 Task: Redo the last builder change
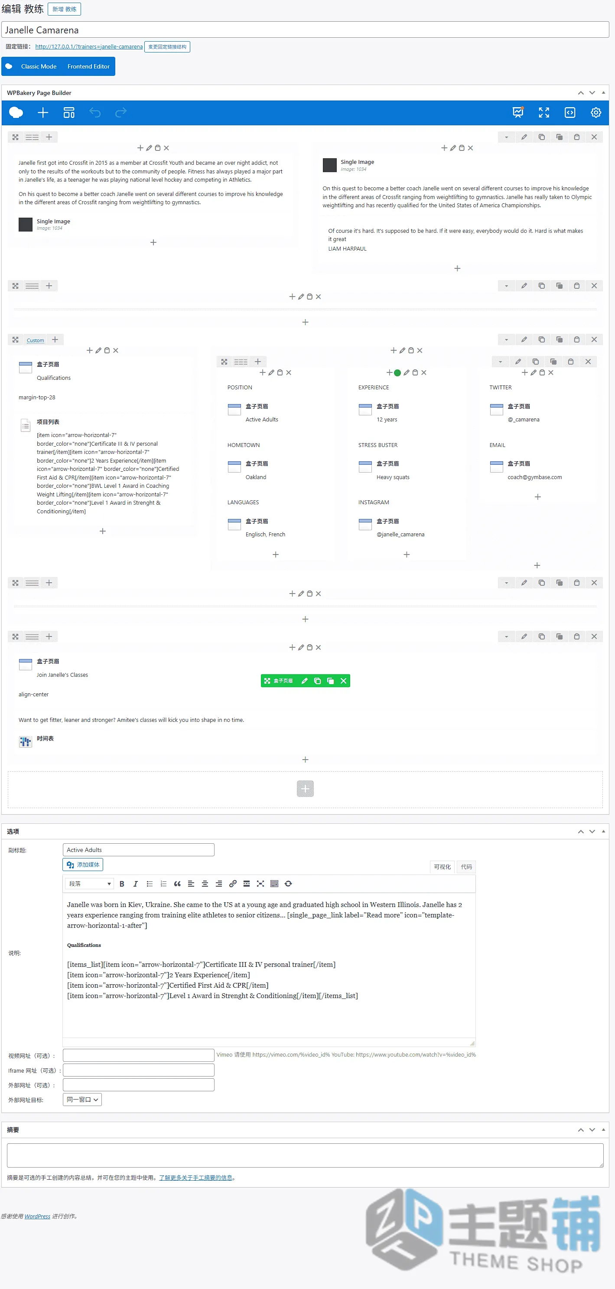click(121, 113)
